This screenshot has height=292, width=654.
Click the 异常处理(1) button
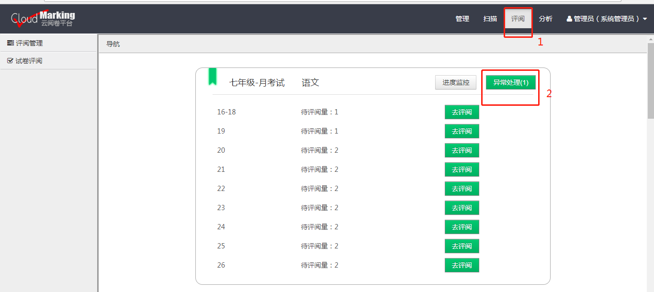tap(511, 82)
